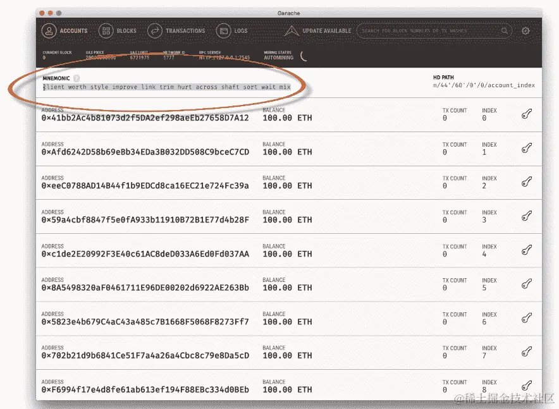Viewport: 559px width, 409px height.
Task: Select address 0xAfd6242D58b69eBb34EDa3B032DD508C9bceC7CD
Action: (x=145, y=152)
